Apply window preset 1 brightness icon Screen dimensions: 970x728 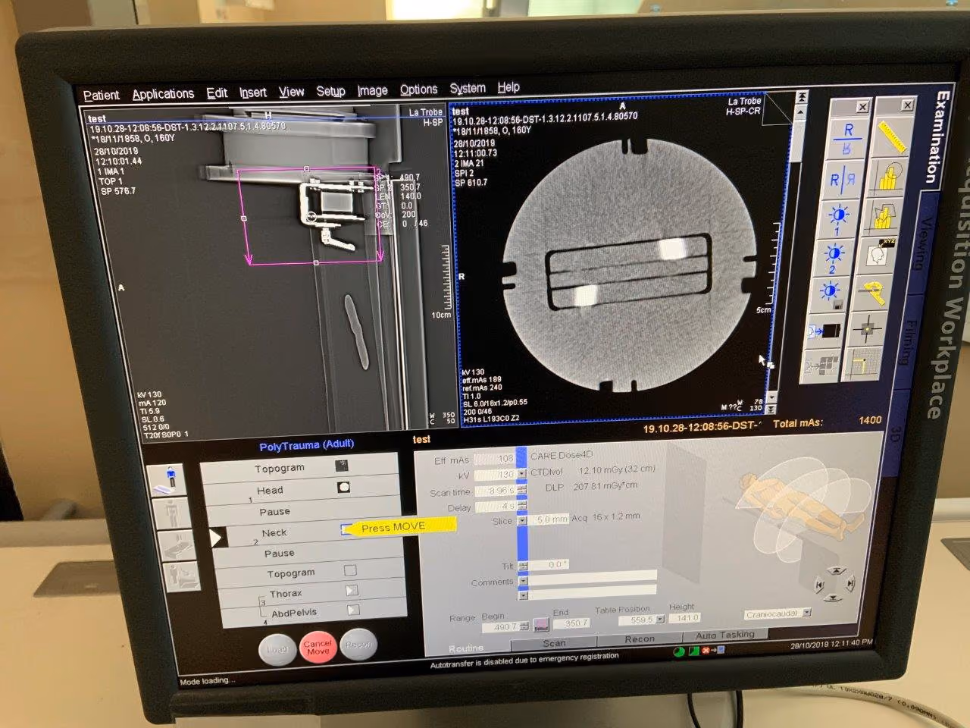point(838,219)
